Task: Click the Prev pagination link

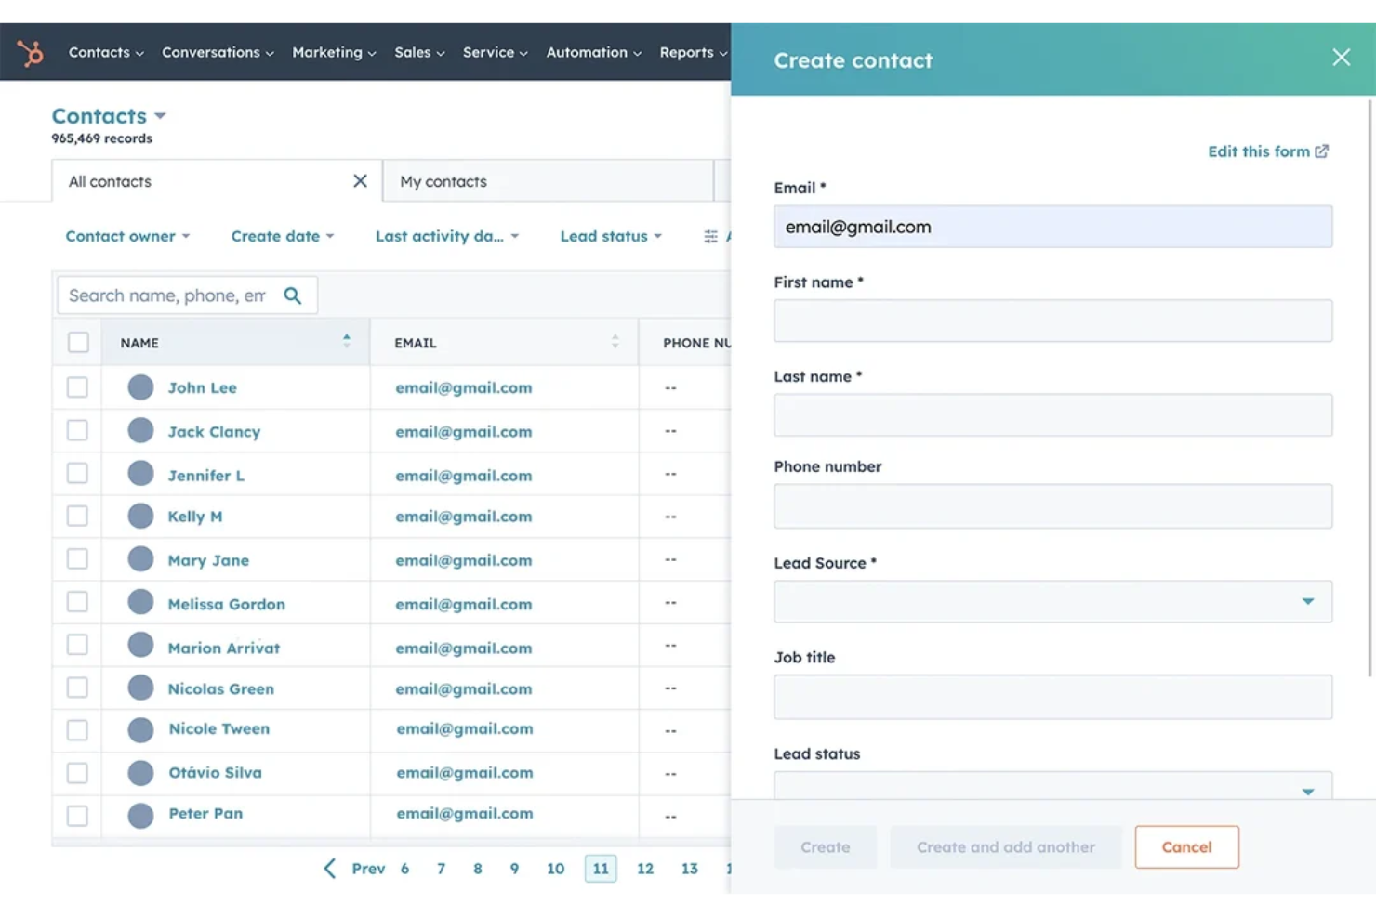Action: 368,869
